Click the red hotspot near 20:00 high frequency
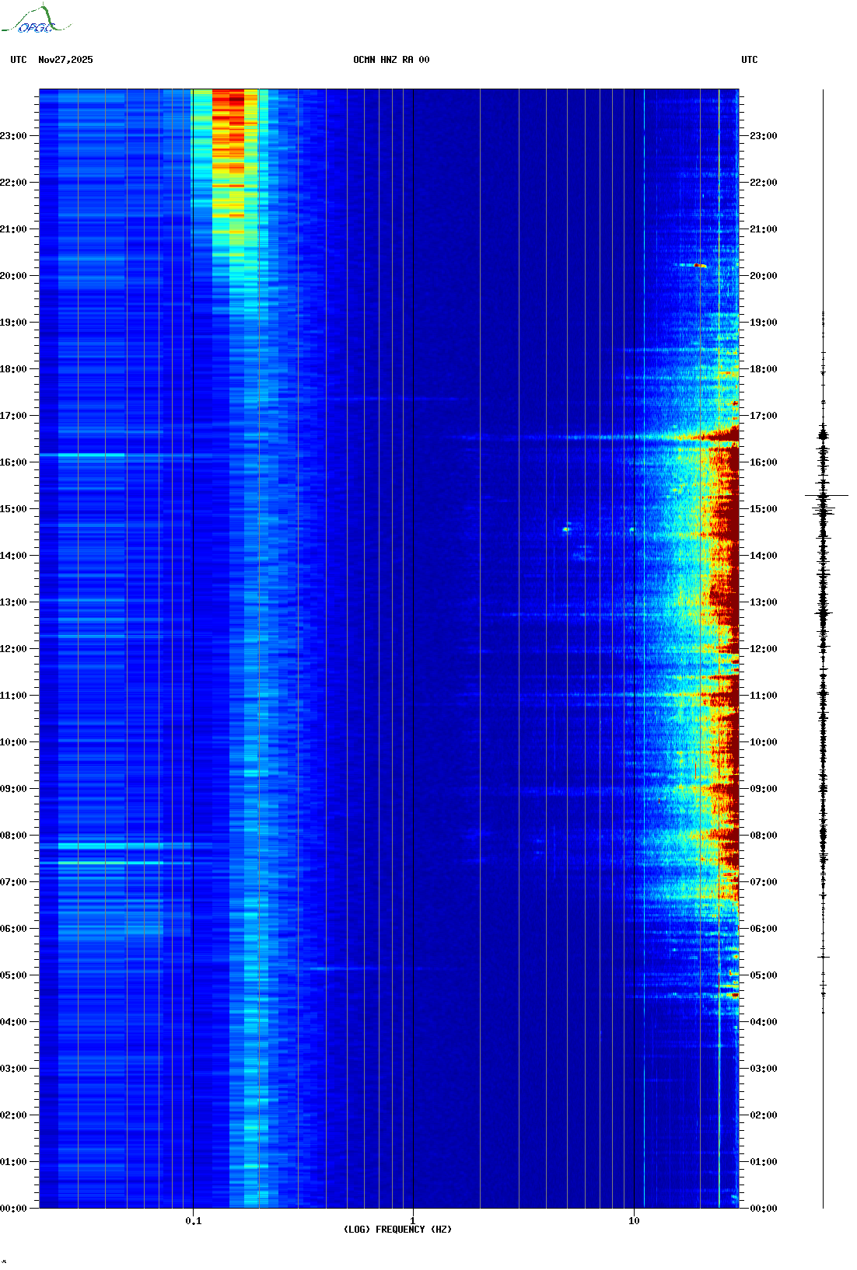Screen dimensions: 857x1270 [698, 266]
